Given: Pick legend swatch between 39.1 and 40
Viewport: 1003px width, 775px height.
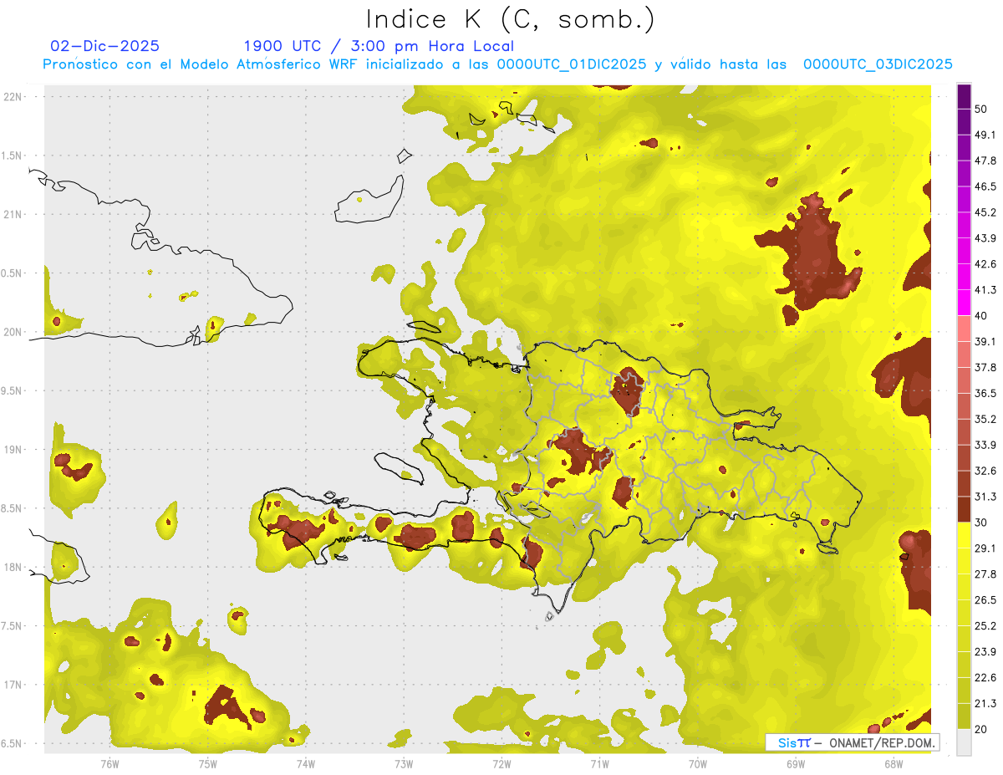Looking at the screenshot, I should pyautogui.click(x=964, y=329).
